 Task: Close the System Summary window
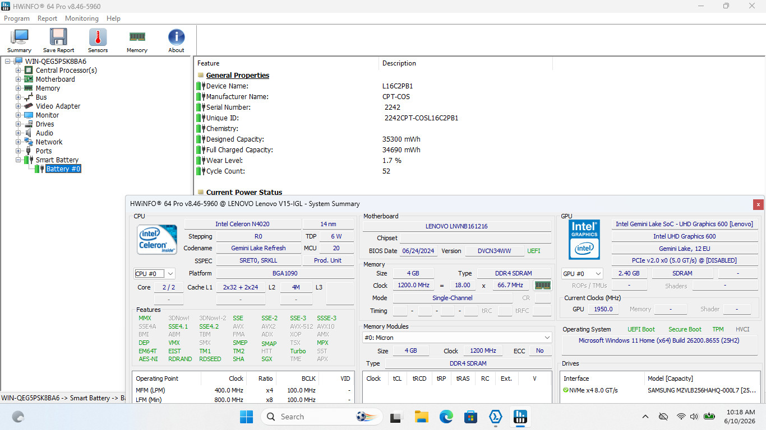point(758,204)
